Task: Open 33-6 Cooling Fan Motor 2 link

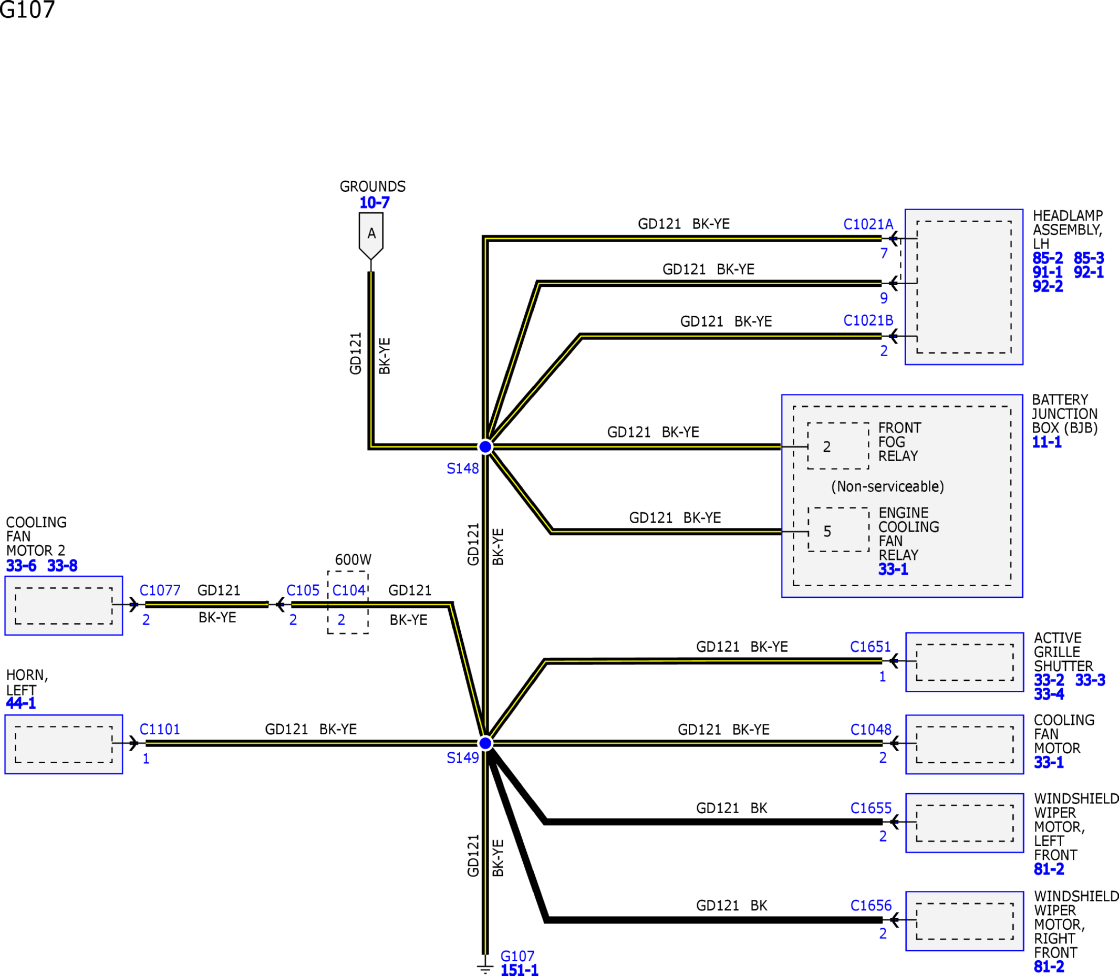Action: point(20,565)
